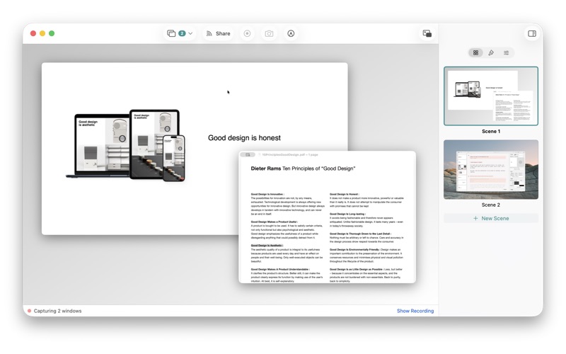Toggle the right sidebar panel icon
This screenshot has height=354, width=566.
(x=532, y=33)
